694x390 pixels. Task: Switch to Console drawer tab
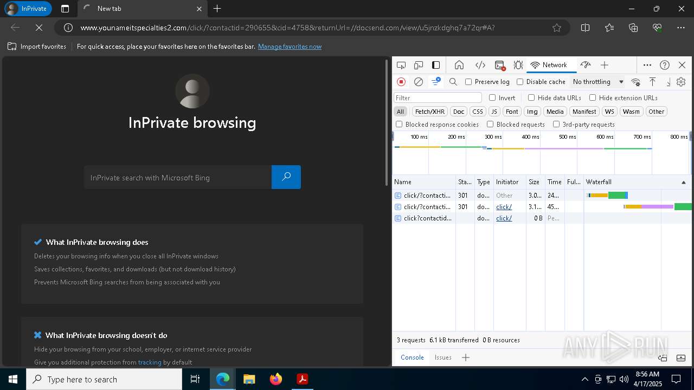(412, 357)
